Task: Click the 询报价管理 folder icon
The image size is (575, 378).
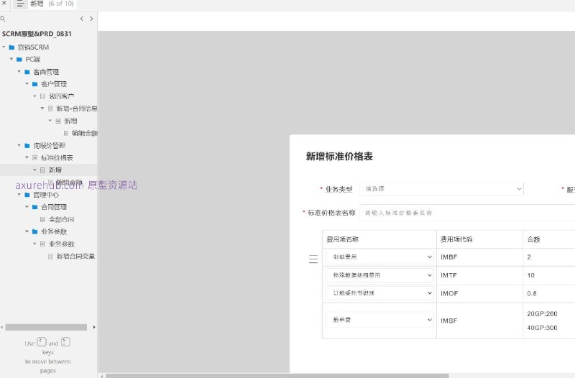Action: tap(27, 146)
